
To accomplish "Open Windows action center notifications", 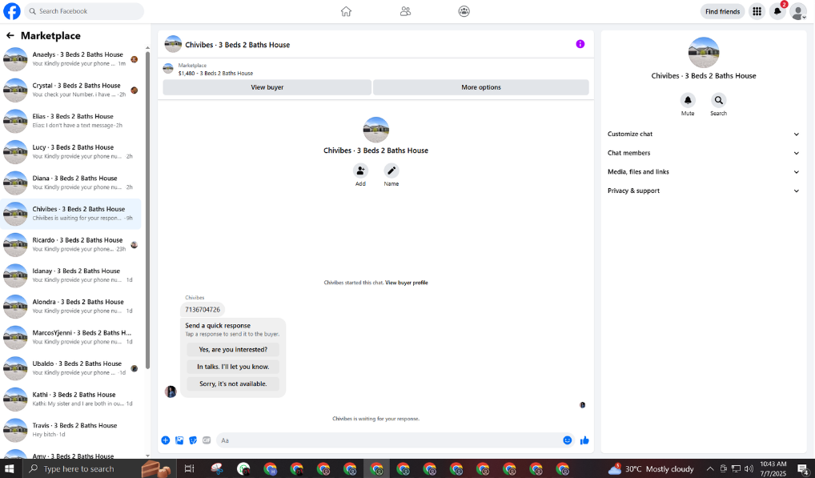I will pyautogui.click(x=802, y=468).
